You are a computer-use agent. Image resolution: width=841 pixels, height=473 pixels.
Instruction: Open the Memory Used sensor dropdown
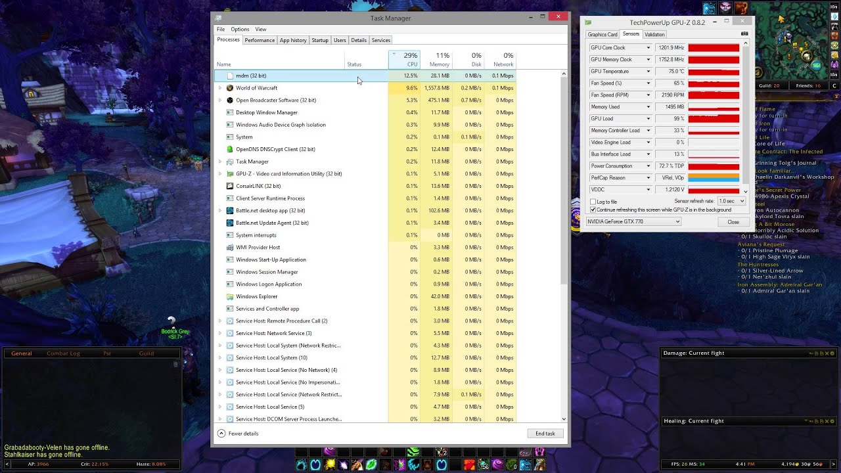(x=648, y=107)
